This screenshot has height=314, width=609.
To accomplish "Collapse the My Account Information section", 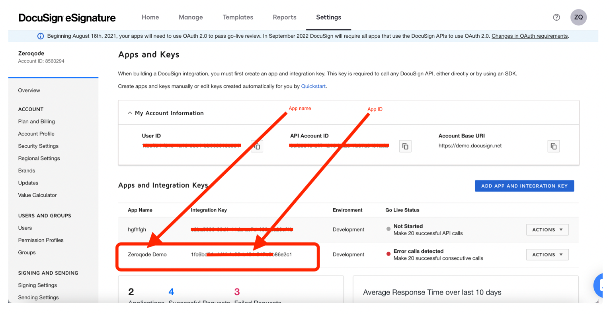I will pyautogui.click(x=130, y=113).
